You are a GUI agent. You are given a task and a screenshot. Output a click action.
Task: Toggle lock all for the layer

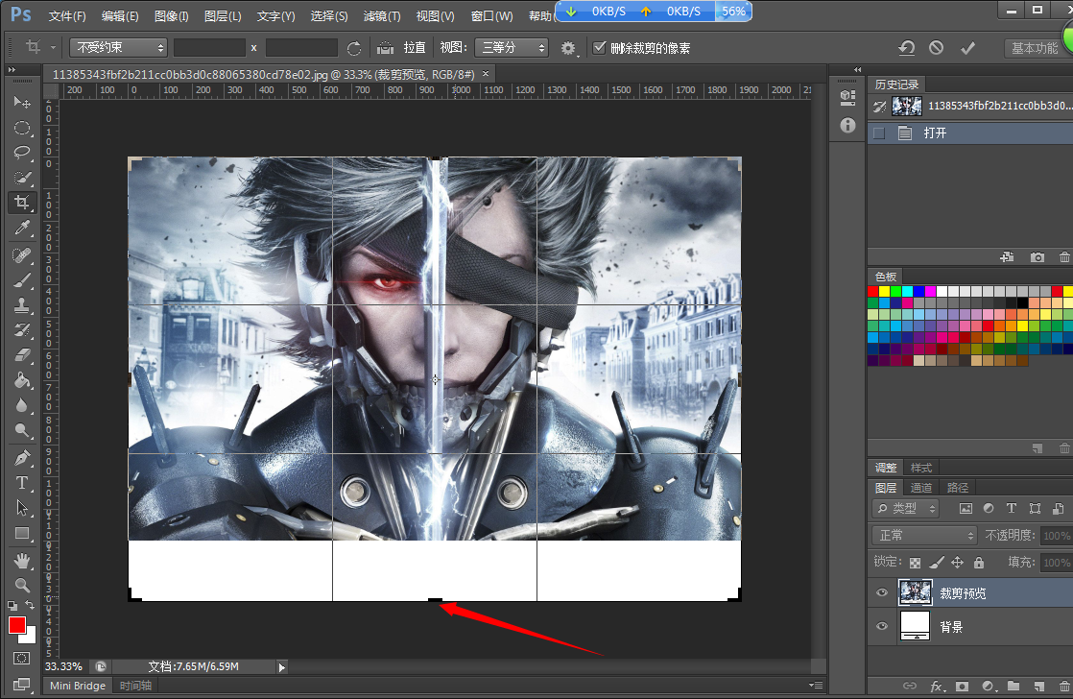(979, 563)
